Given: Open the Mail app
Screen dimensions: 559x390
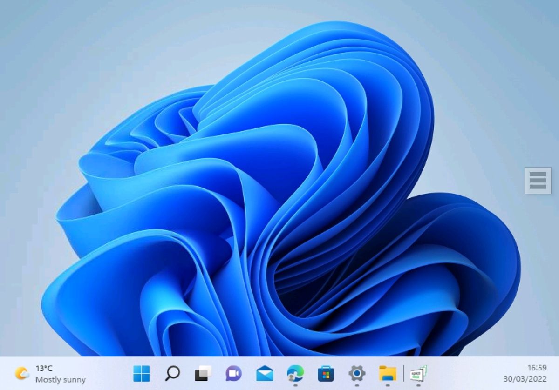Looking at the screenshot, I should (x=264, y=374).
